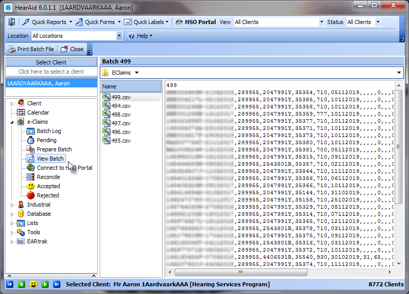Select file 496.csv
The height and width of the screenshot is (294, 409).
click(x=121, y=132)
